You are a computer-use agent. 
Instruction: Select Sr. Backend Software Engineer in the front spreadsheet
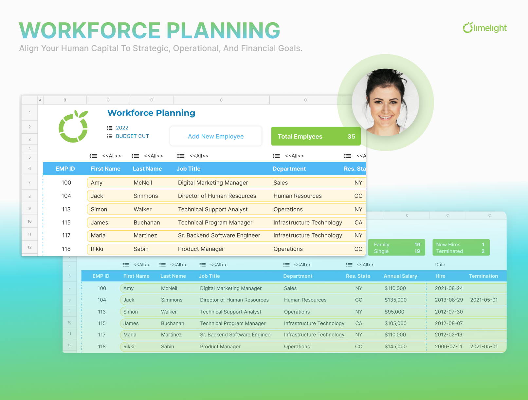[219, 235]
